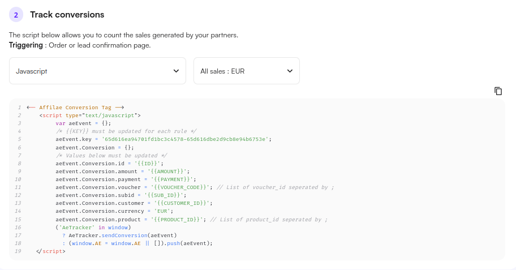Click the Track conversions heading
516x270 pixels.
(67, 15)
